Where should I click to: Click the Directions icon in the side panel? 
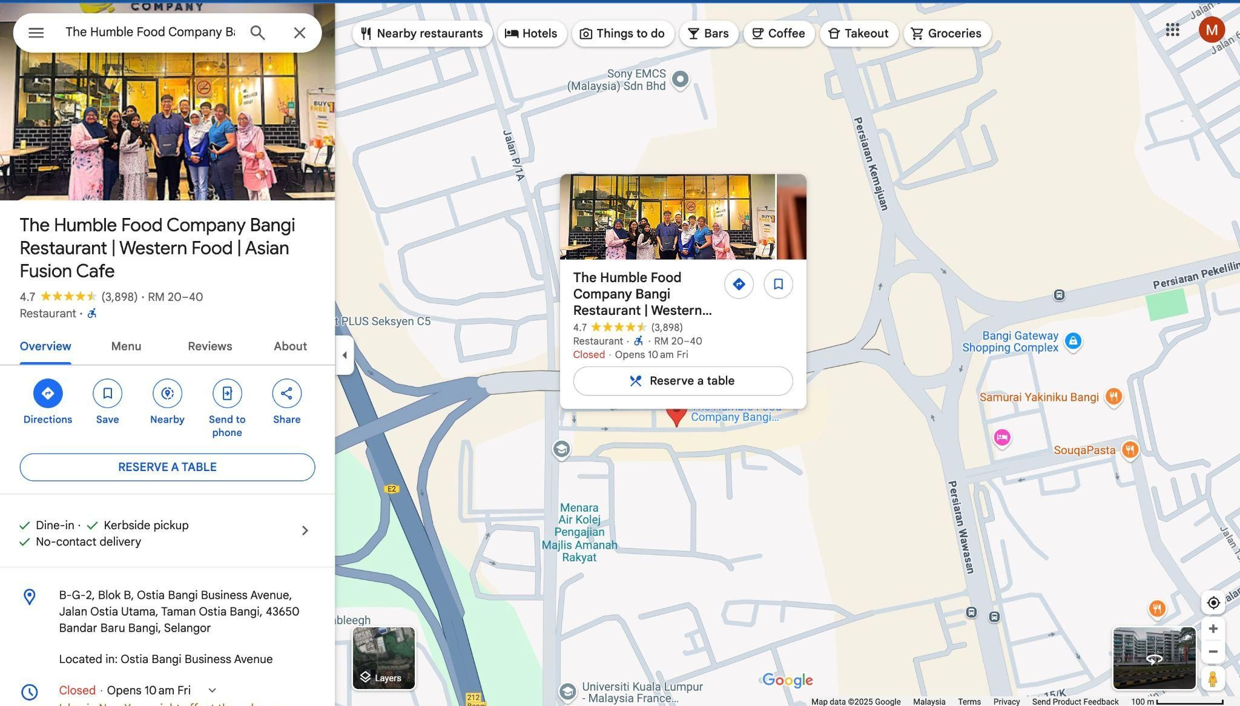48,394
